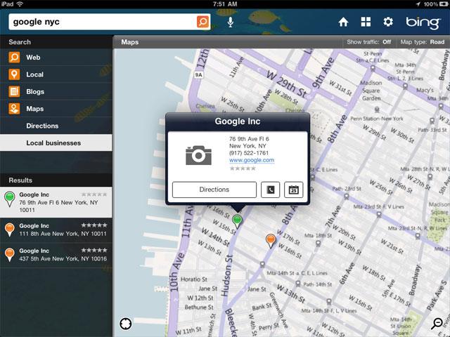Select the Web search icon

tap(14, 58)
